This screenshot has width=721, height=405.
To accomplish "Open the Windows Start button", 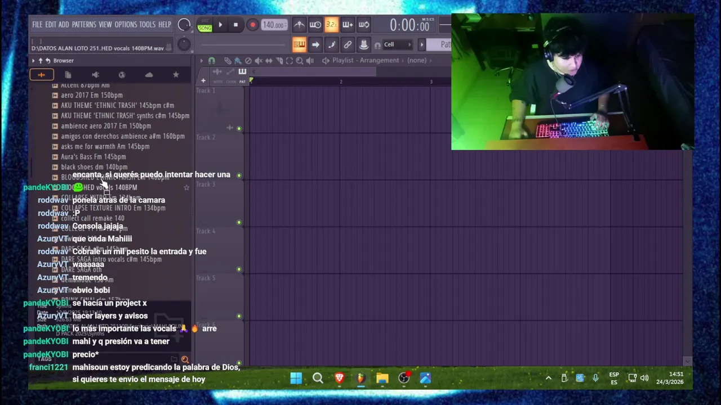I will (x=296, y=378).
